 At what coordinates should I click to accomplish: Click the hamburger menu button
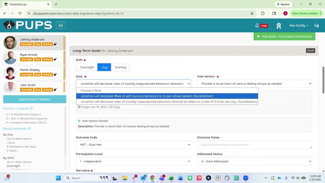pyautogui.click(x=61, y=25)
